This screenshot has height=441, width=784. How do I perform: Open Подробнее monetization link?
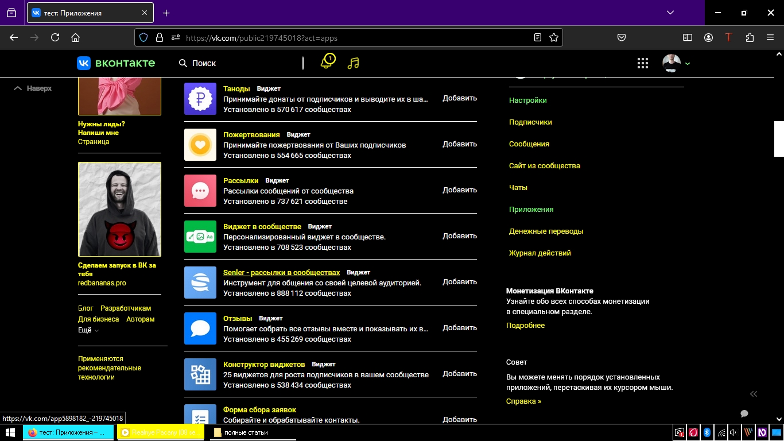[525, 326]
